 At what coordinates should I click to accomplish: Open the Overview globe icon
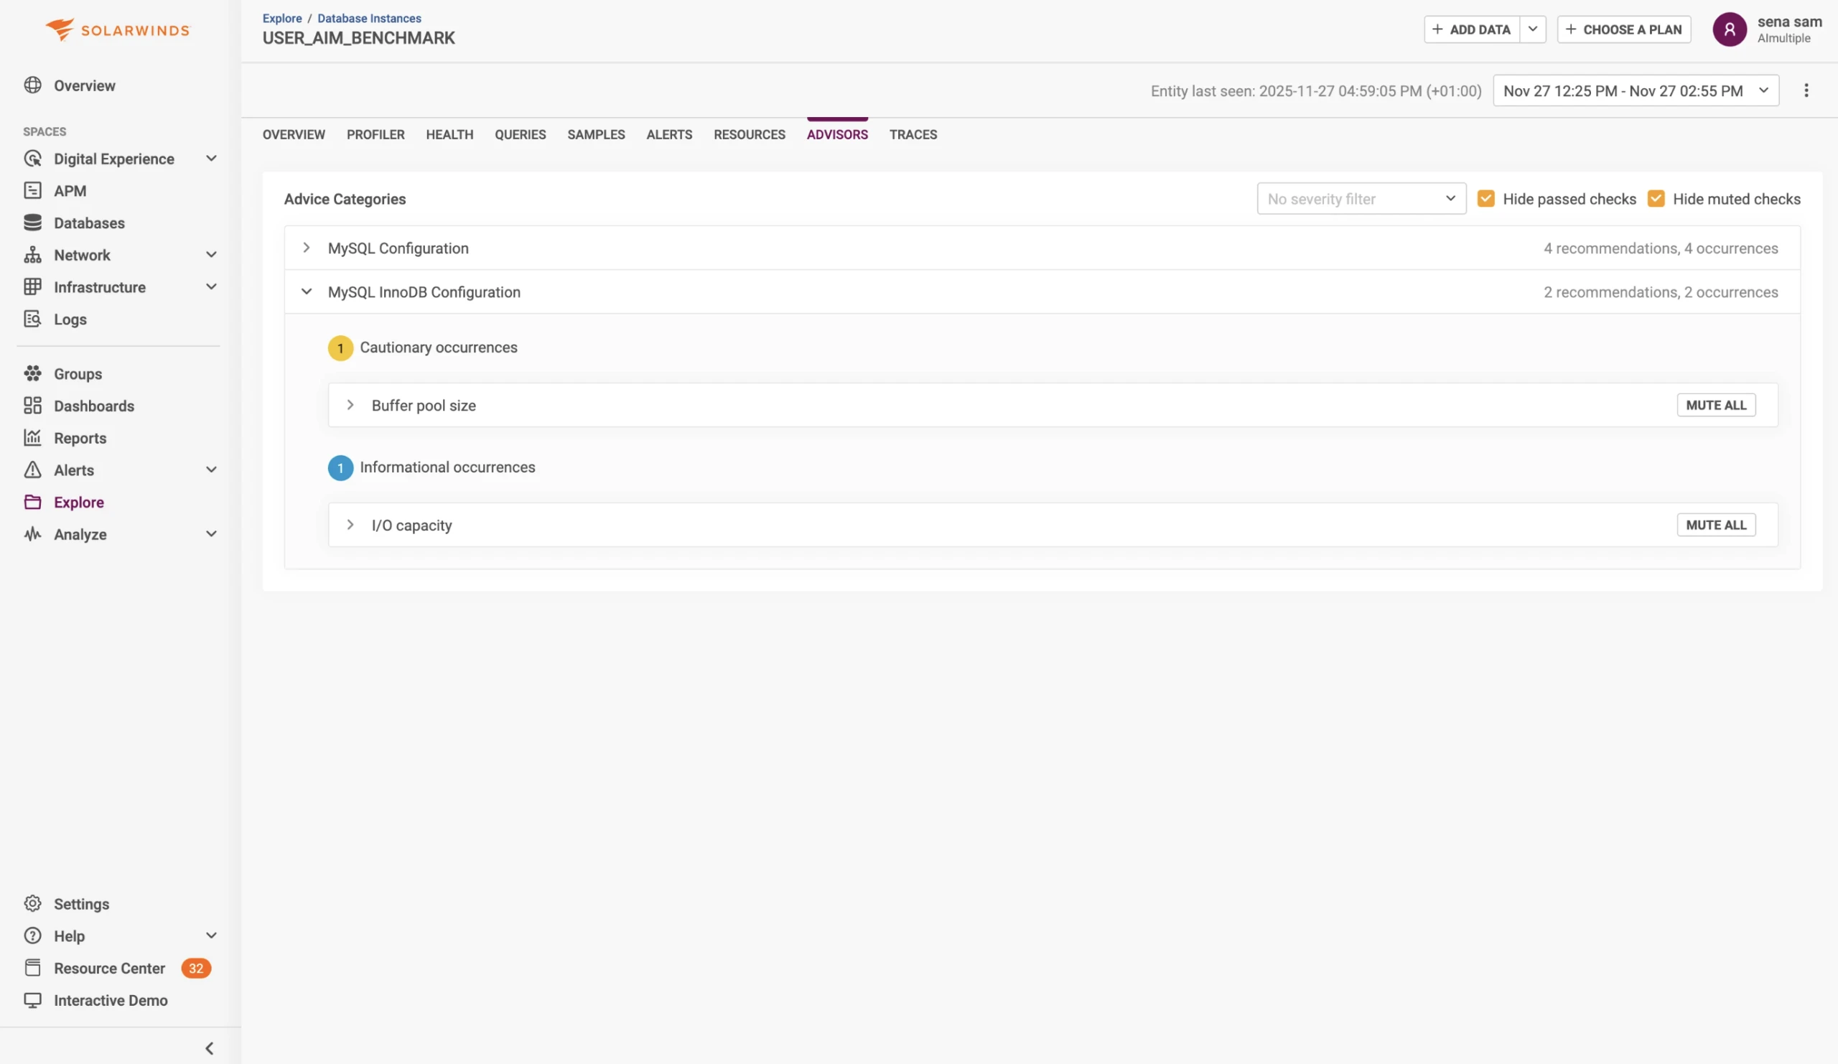point(32,85)
